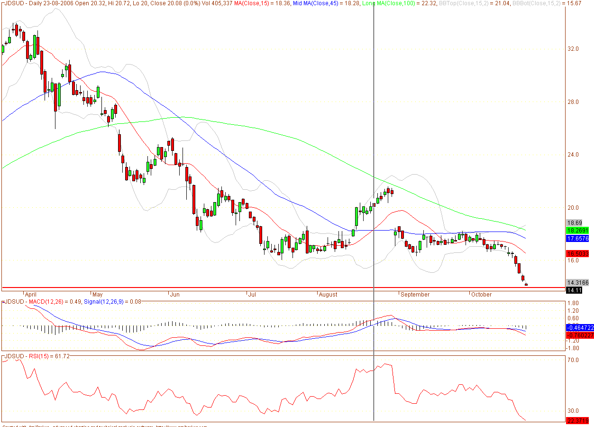594x427 pixels.
Task: Click the 30.0 label on the RSI axis
Action: tap(574, 411)
